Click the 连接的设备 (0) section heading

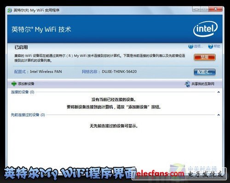pyautogui.click(x=23, y=92)
